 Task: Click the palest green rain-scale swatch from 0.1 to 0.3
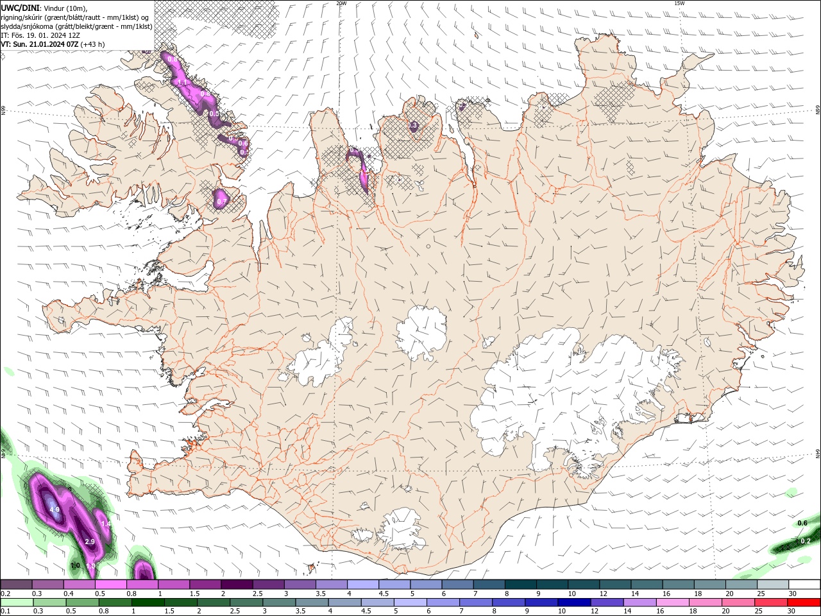coord(17,603)
